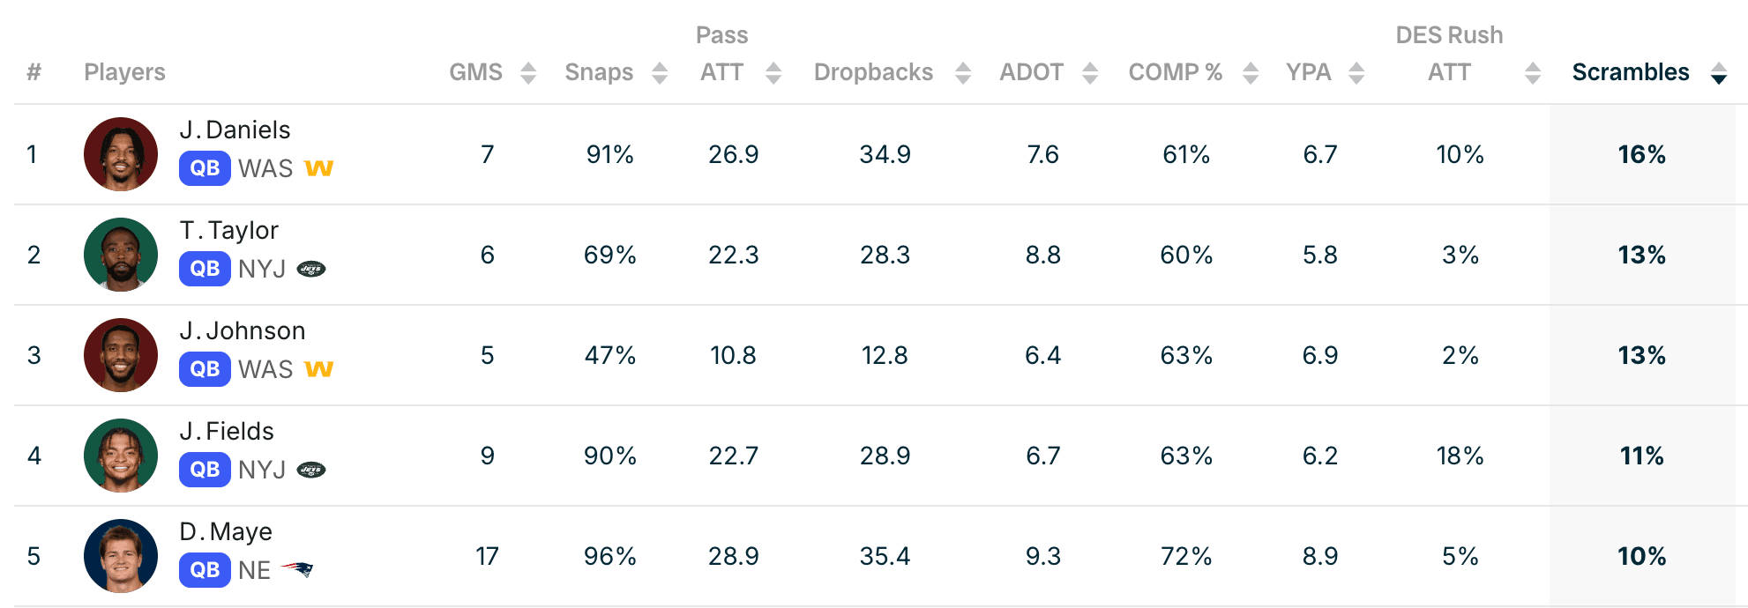Click the QB badge for J. Daniels
The height and width of the screenshot is (608, 1748).
pos(205,168)
